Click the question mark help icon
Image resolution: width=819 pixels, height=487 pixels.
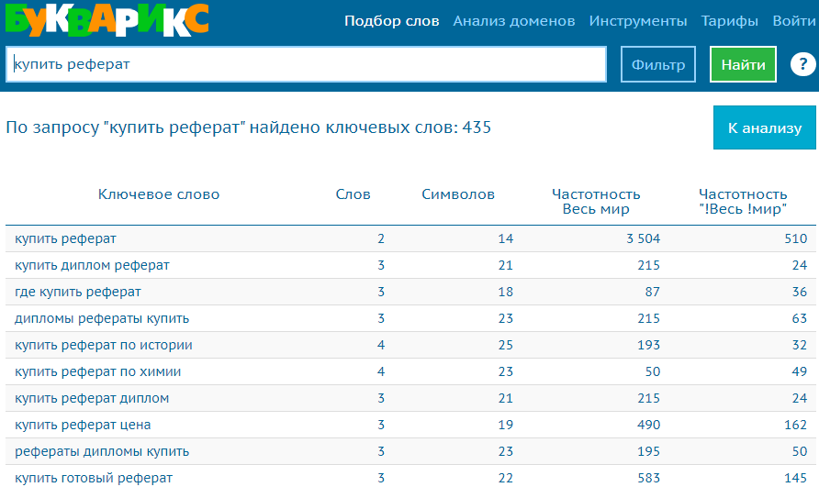coord(802,65)
